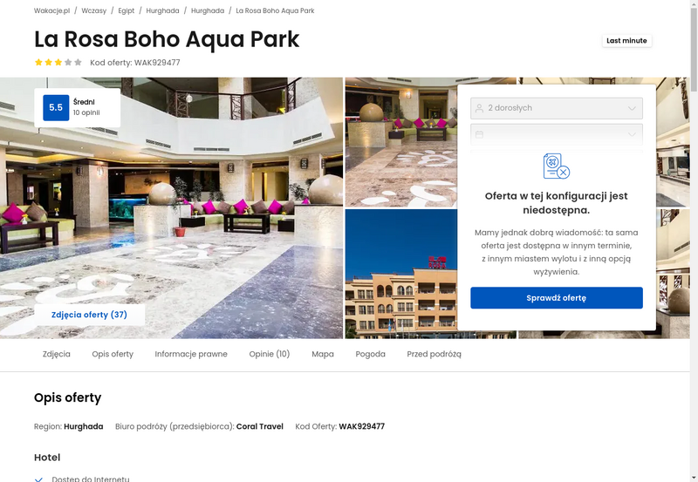Viewport: 698px width, 482px height.
Task: Click the blue 5.5 rating badge
Action: coord(56,107)
